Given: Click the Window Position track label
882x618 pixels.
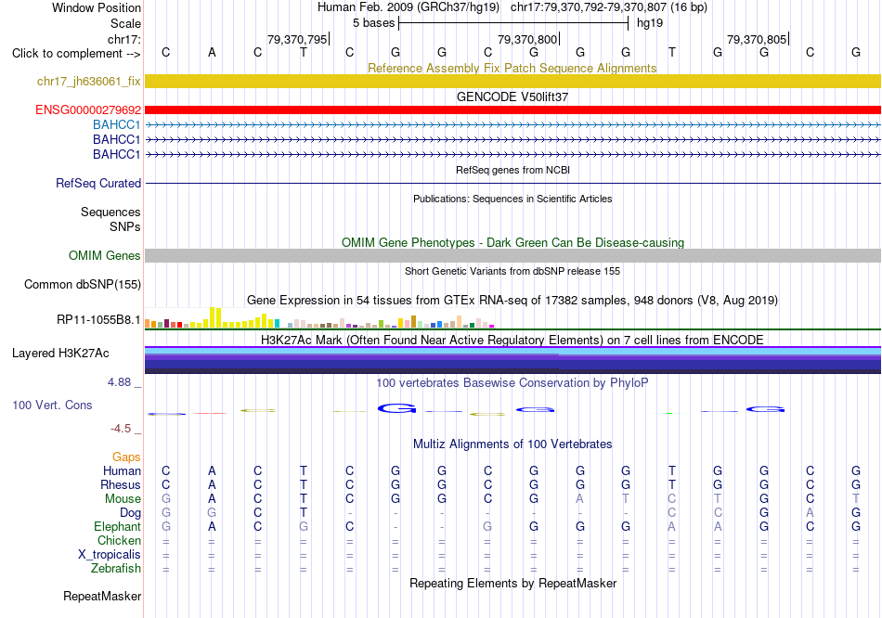Looking at the screenshot, I should point(97,7).
